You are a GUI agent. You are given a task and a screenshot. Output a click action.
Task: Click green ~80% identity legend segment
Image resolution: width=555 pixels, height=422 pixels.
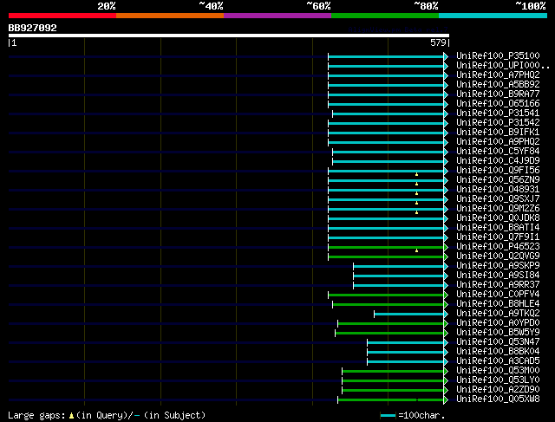(385, 16)
